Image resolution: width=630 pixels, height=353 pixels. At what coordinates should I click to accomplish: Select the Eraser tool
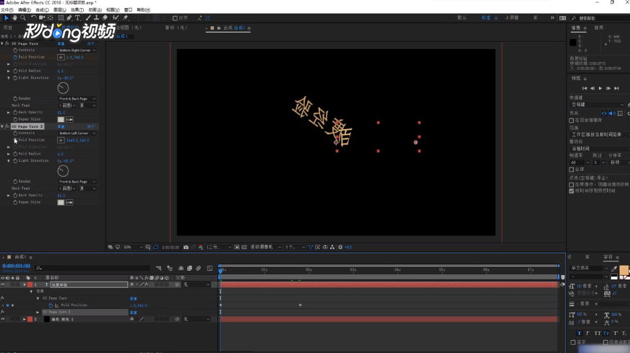(105, 18)
